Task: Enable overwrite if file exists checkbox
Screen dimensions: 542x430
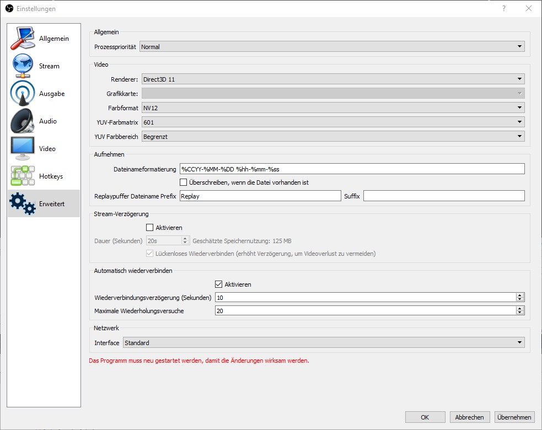Action: 184,182
